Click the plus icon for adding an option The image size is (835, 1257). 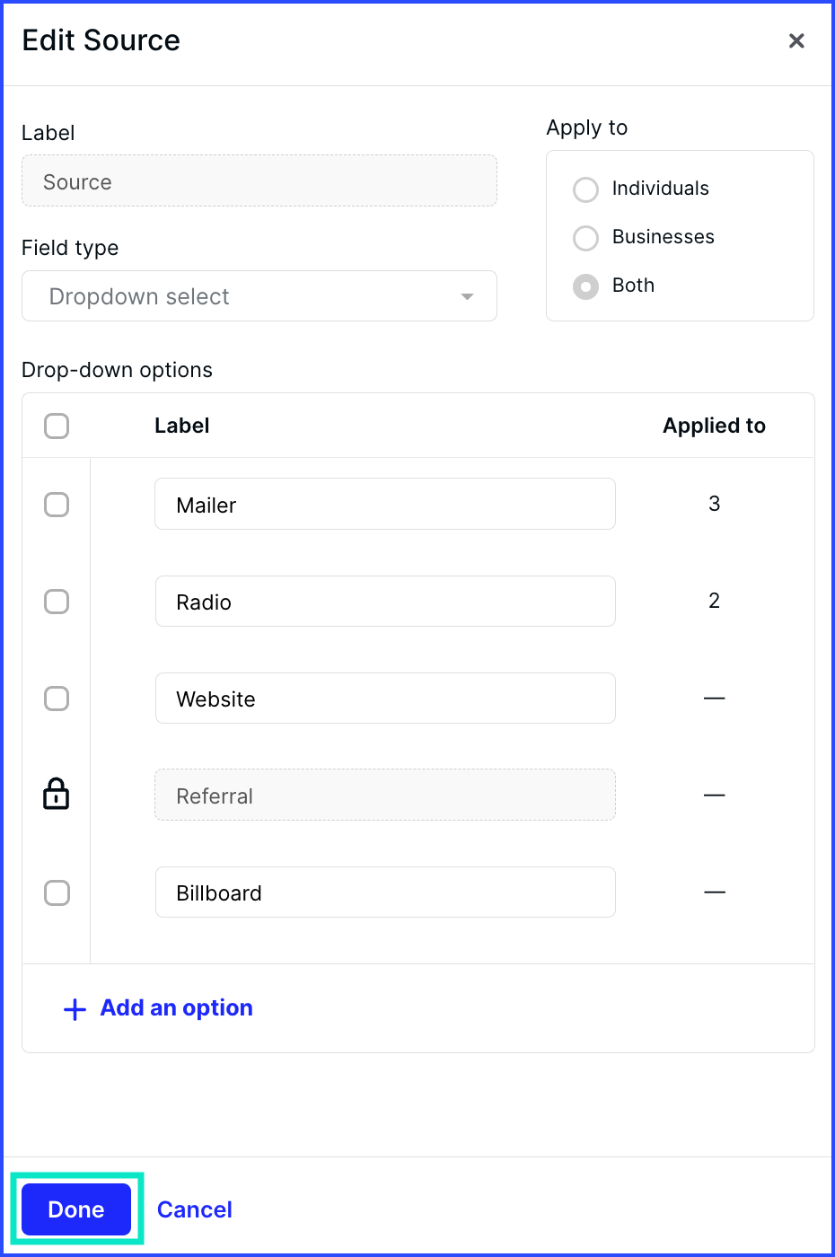(x=75, y=1008)
